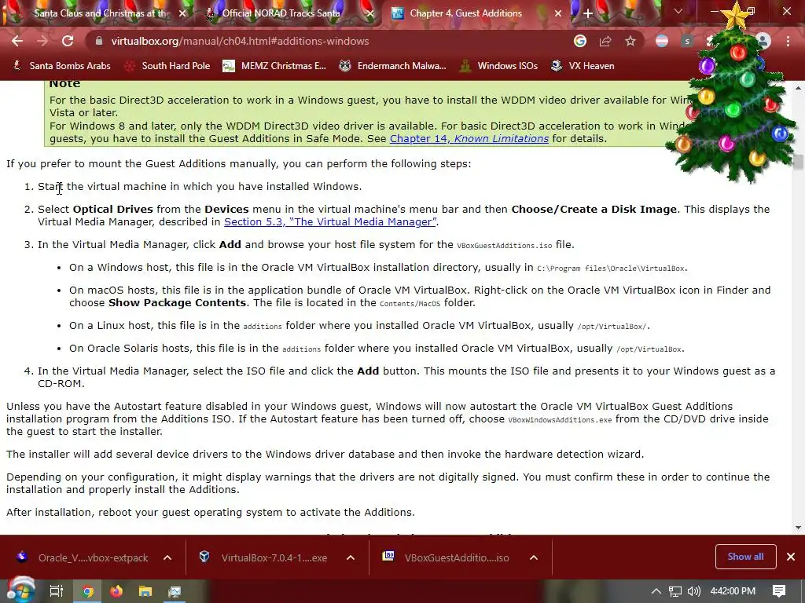Open a new browser tab
The height and width of the screenshot is (603, 805).
pos(588,13)
